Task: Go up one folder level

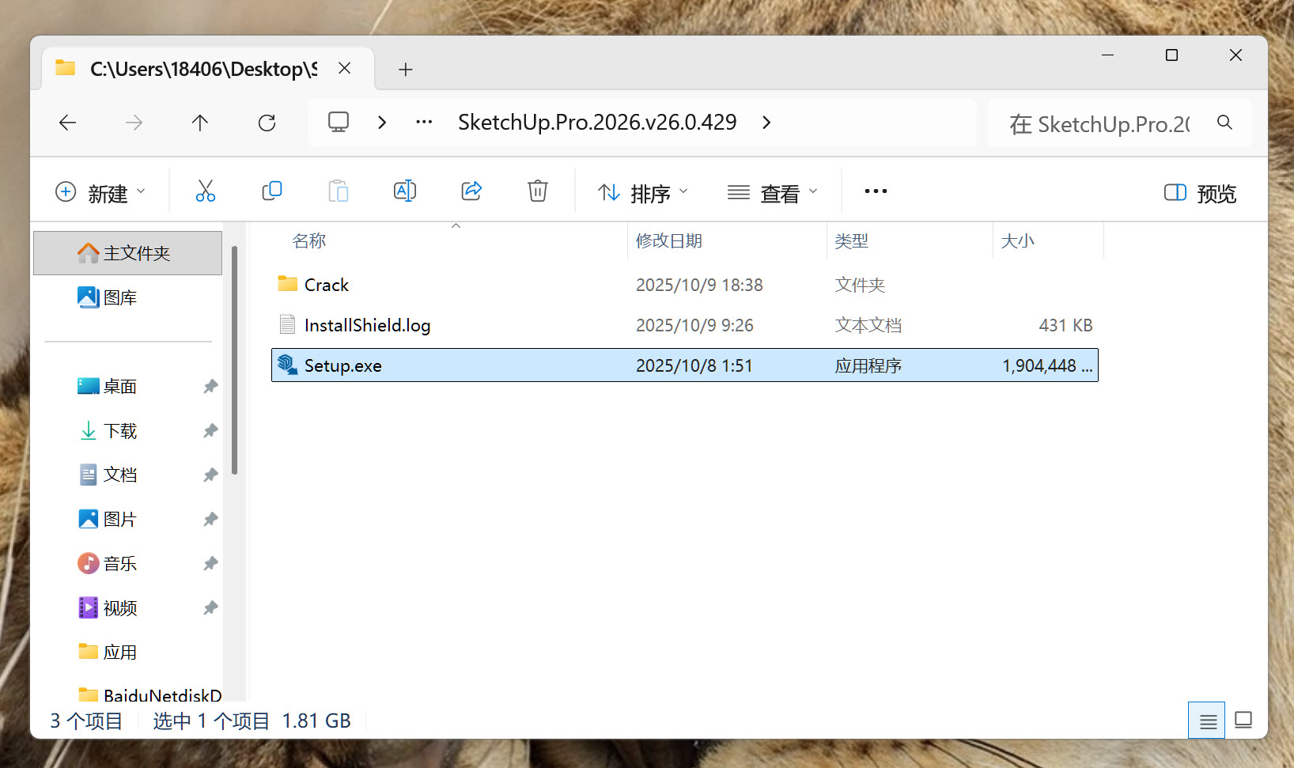Action: [200, 123]
